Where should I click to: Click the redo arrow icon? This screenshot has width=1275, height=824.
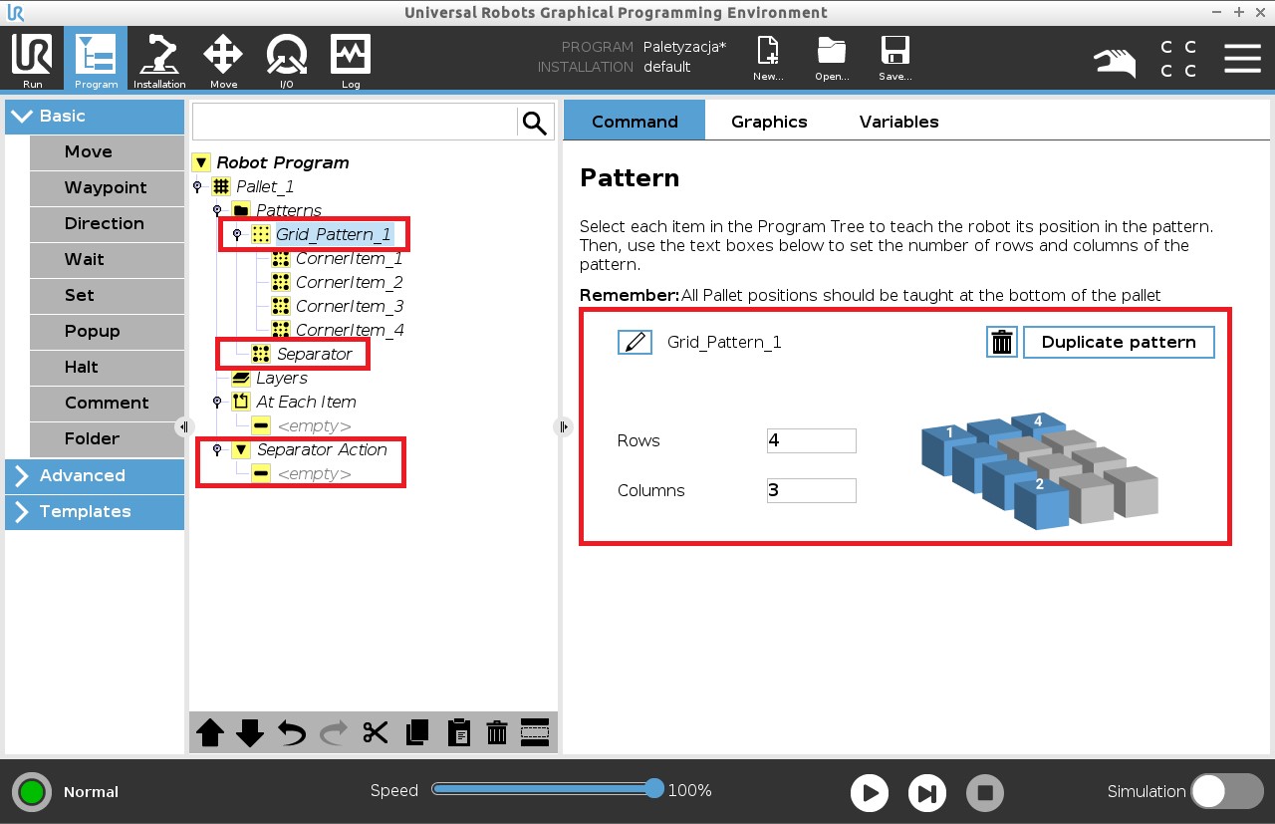[333, 733]
